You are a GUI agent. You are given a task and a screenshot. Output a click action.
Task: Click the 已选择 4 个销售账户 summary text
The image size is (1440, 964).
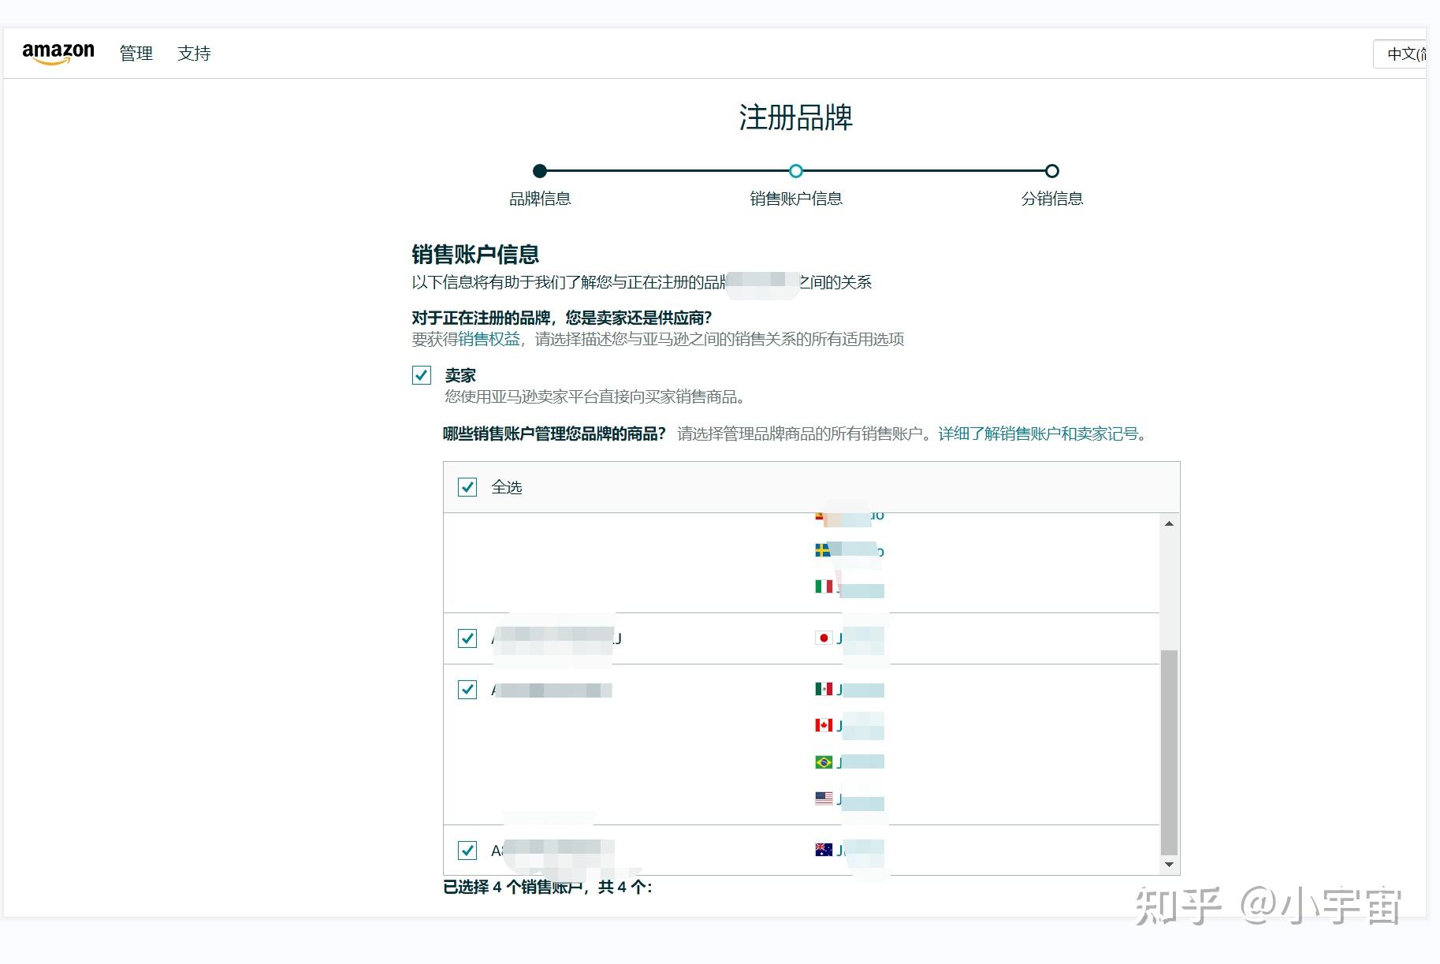tap(548, 888)
